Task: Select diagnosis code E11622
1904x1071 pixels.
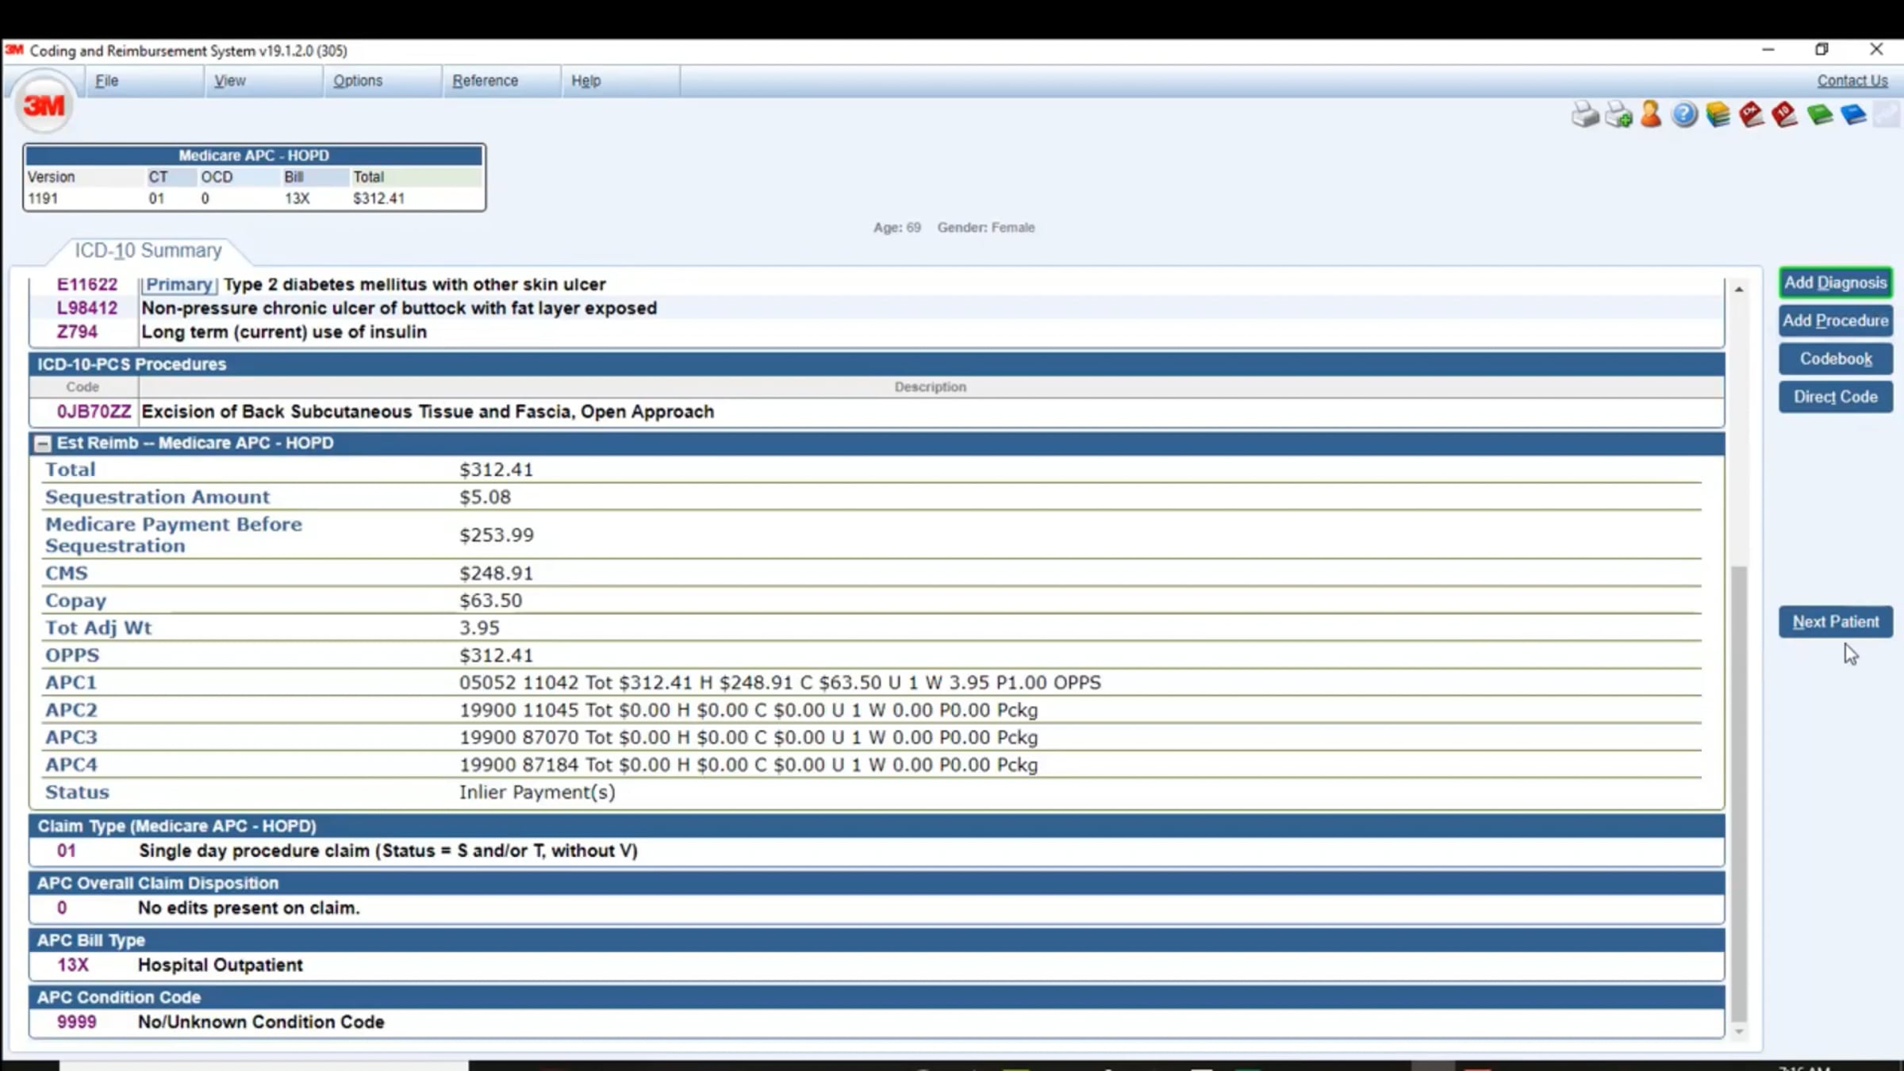Action: 87,284
